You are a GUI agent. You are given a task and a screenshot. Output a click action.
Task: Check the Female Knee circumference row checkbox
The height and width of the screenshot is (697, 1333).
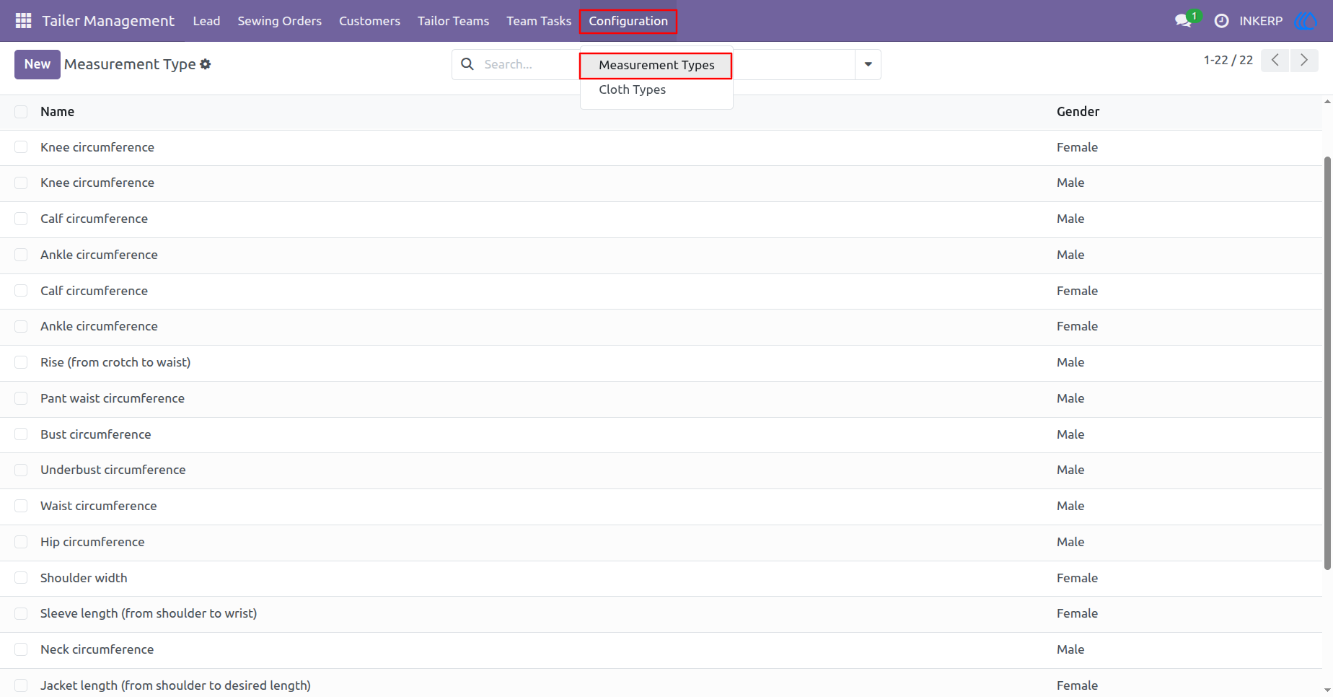21,147
